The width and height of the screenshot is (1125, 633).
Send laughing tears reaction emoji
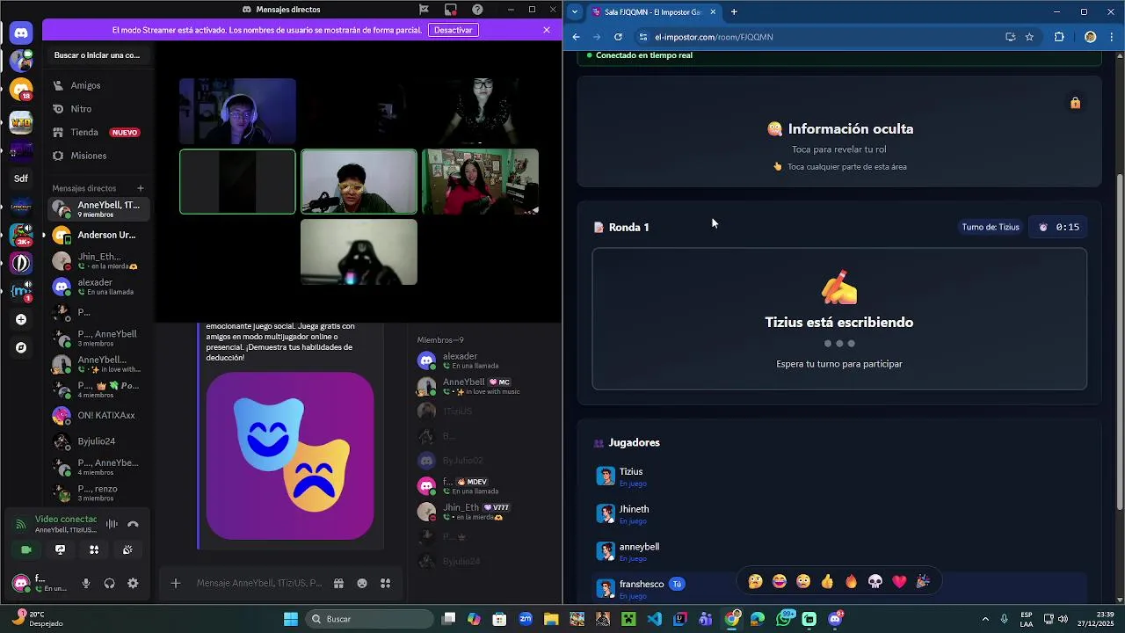780,581
